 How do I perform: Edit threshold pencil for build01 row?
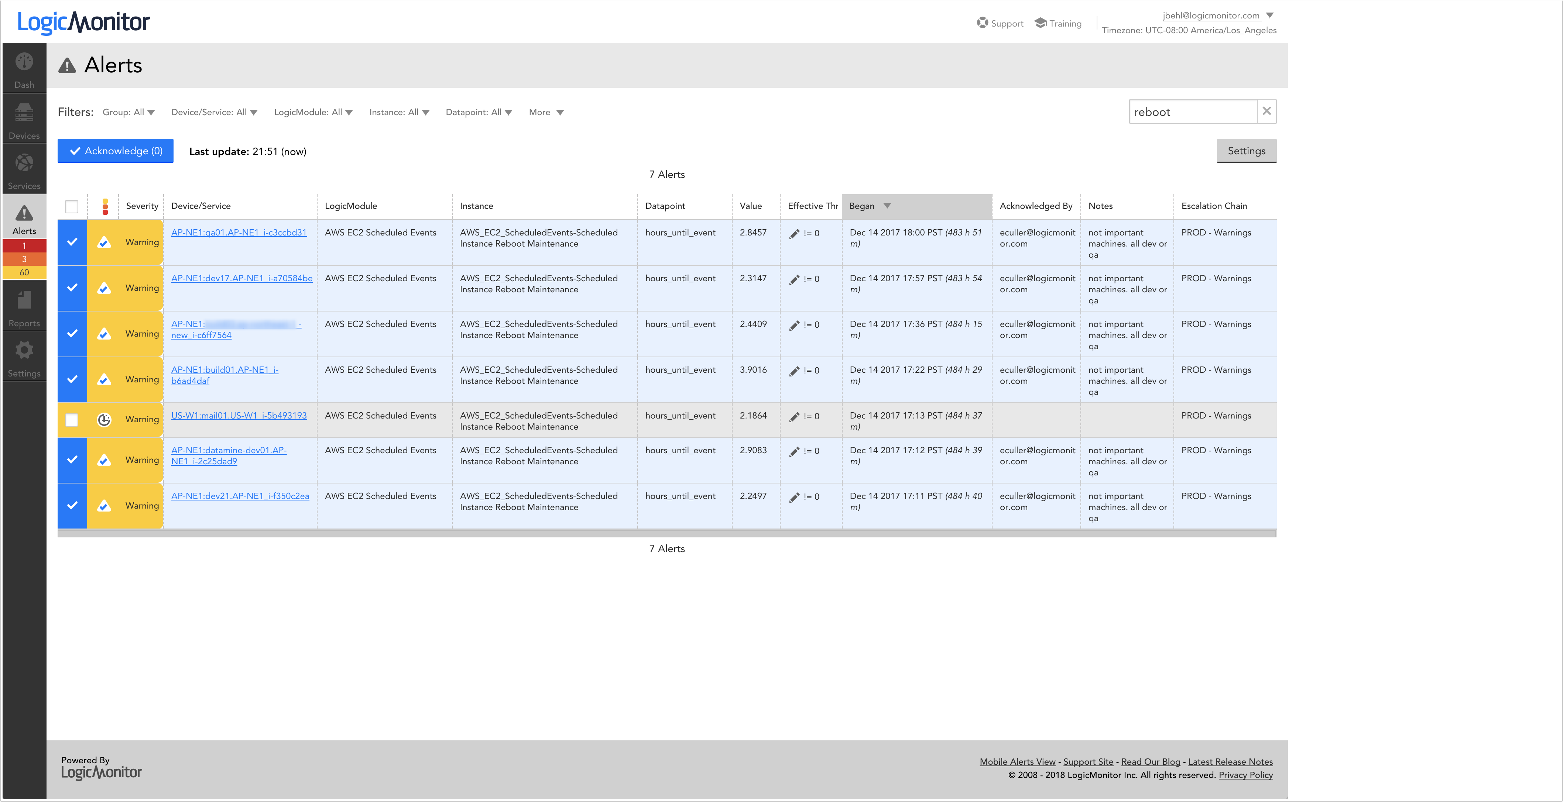(794, 371)
